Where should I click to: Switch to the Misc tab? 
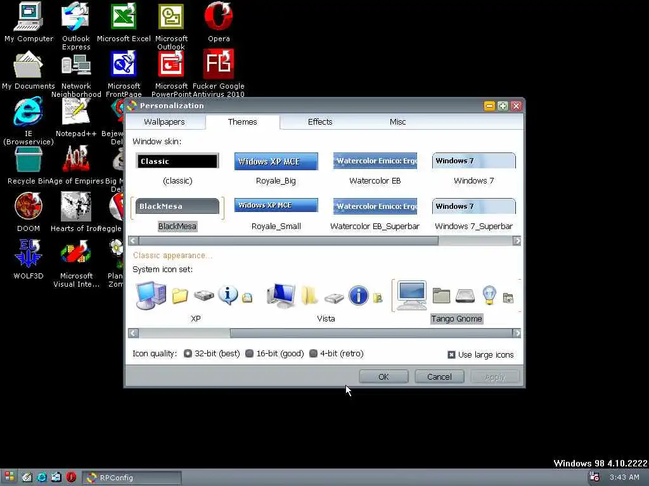point(397,122)
